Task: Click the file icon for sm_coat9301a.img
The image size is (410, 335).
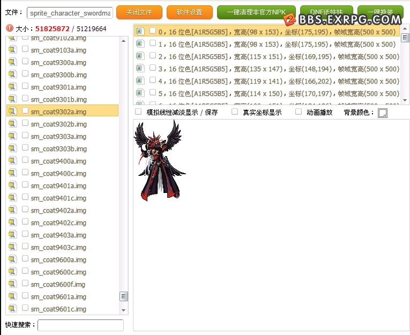Action: coord(12,86)
